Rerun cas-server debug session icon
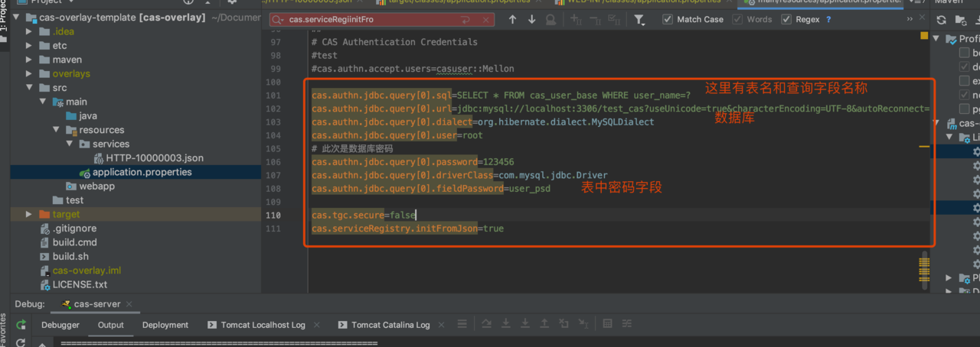Screen dimensions: 980x347 [x=21, y=325]
